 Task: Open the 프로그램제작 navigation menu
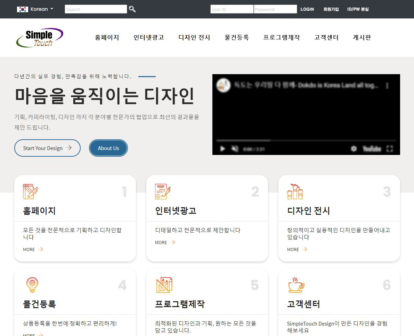(x=282, y=38)
